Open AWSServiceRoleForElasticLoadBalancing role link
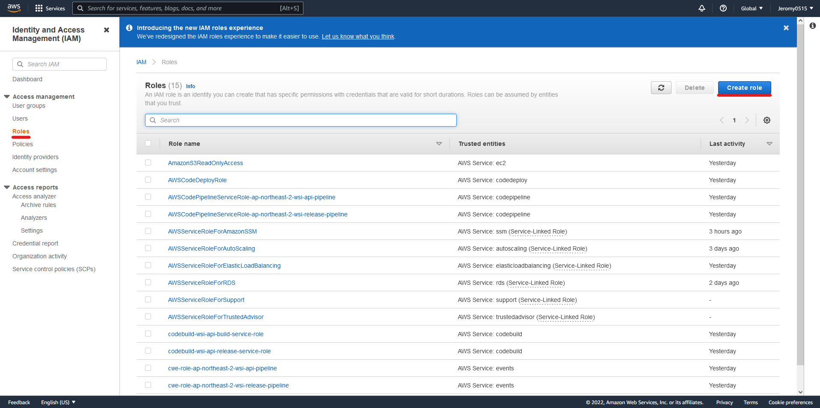This screenshot has width=820, height=408. click(224, 266)
